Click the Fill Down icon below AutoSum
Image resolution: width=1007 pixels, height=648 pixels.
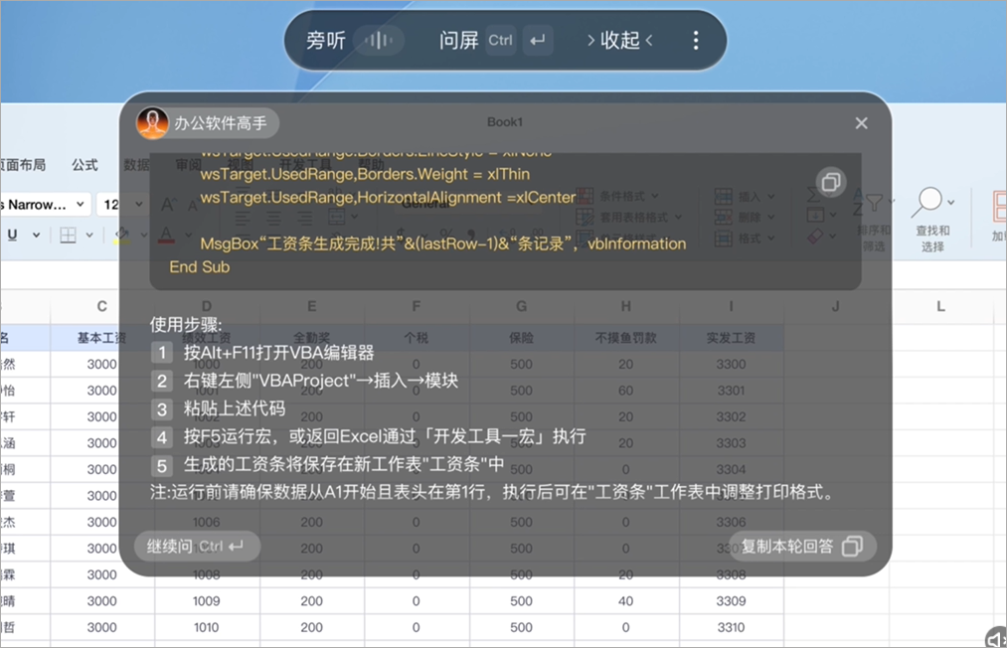pyautogui.click(x=815, y=214)
